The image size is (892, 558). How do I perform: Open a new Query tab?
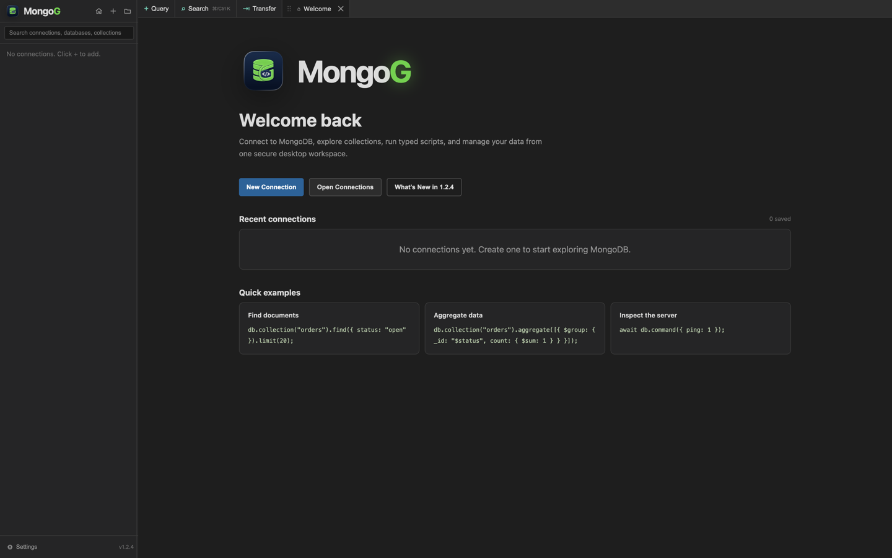156,9
